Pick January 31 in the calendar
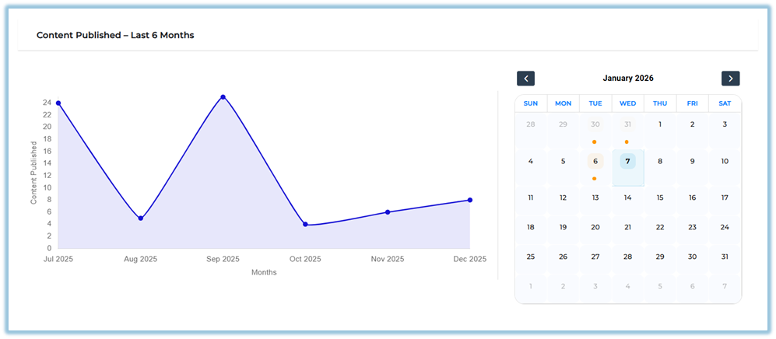 (725, 257)
